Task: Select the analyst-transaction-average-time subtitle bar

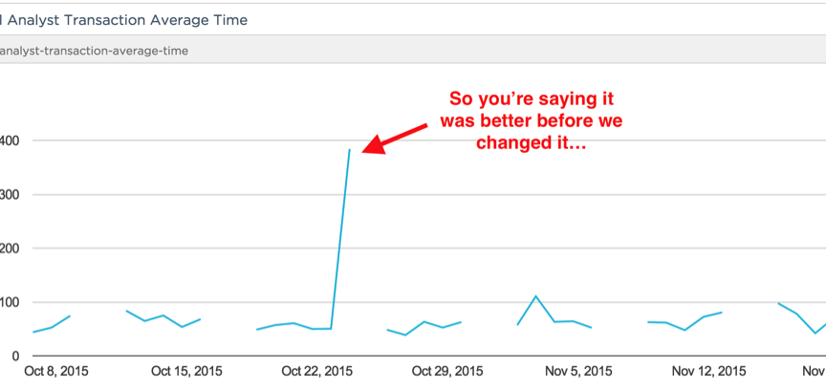Action: pos(94,50)
